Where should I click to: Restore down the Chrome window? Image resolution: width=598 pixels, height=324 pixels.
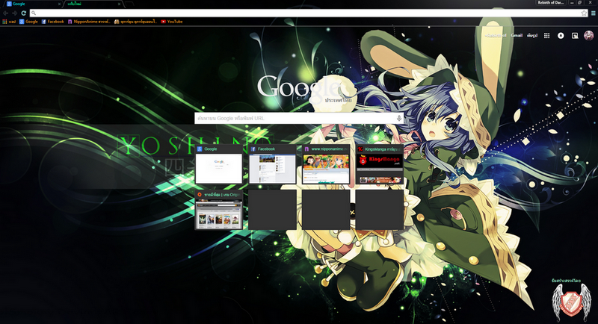[x=579, y=3]
